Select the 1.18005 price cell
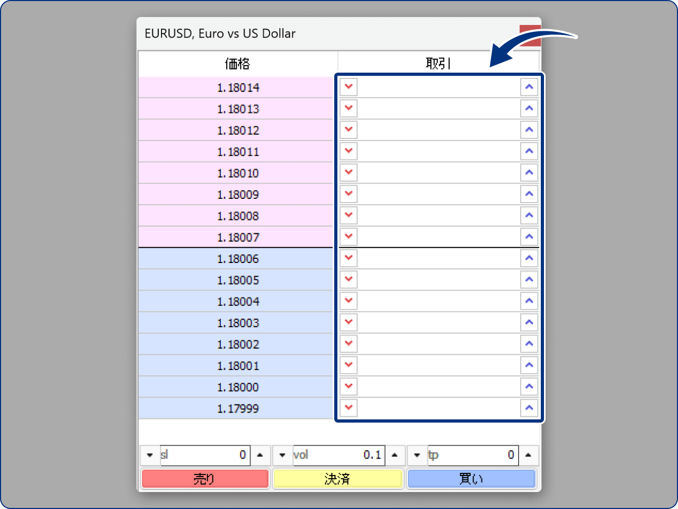This screenshot has width=678, height=509. (x=237, y=280)
